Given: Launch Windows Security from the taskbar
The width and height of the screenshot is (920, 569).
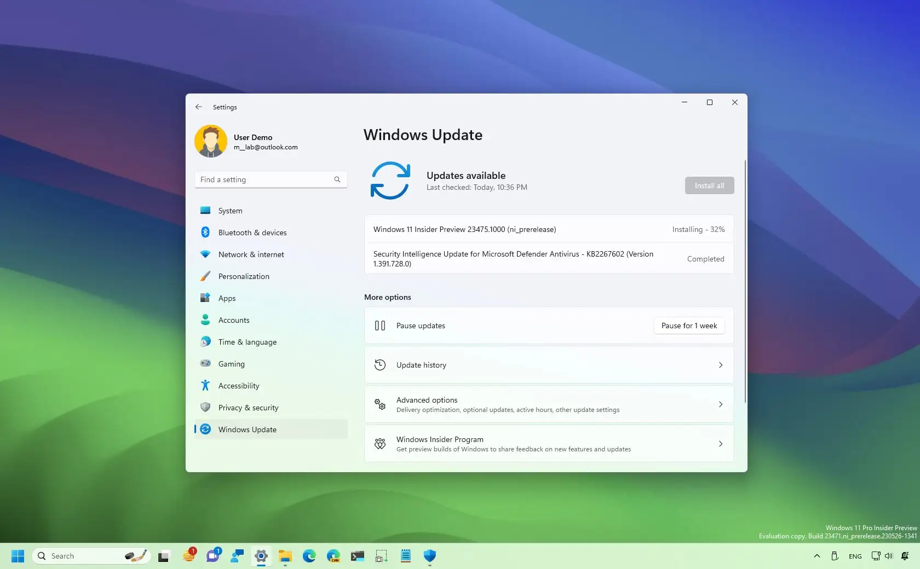Looking at the screenshot, I should click(429, 556).
